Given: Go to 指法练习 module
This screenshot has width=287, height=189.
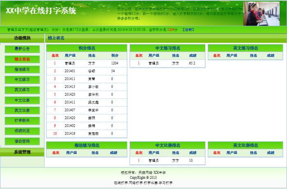Looking at the screenshot, I should point(22,69).
